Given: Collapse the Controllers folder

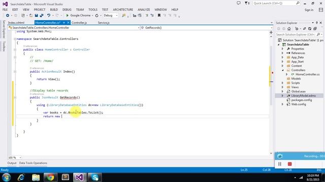Looking at the screenshot, I should click(x=282, y=70).
